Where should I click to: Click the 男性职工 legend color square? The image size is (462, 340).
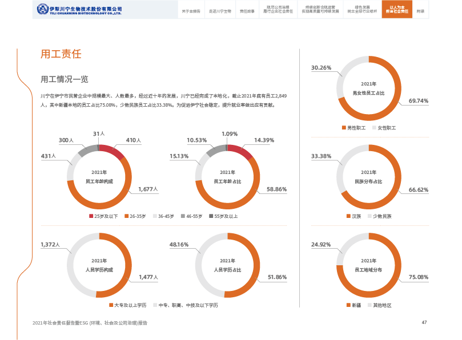pos(344,128)
